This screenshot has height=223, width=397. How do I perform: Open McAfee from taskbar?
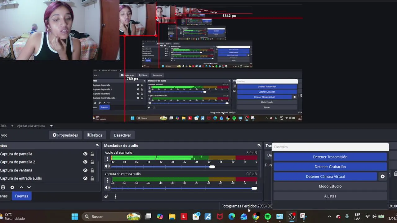coord(220,216)
